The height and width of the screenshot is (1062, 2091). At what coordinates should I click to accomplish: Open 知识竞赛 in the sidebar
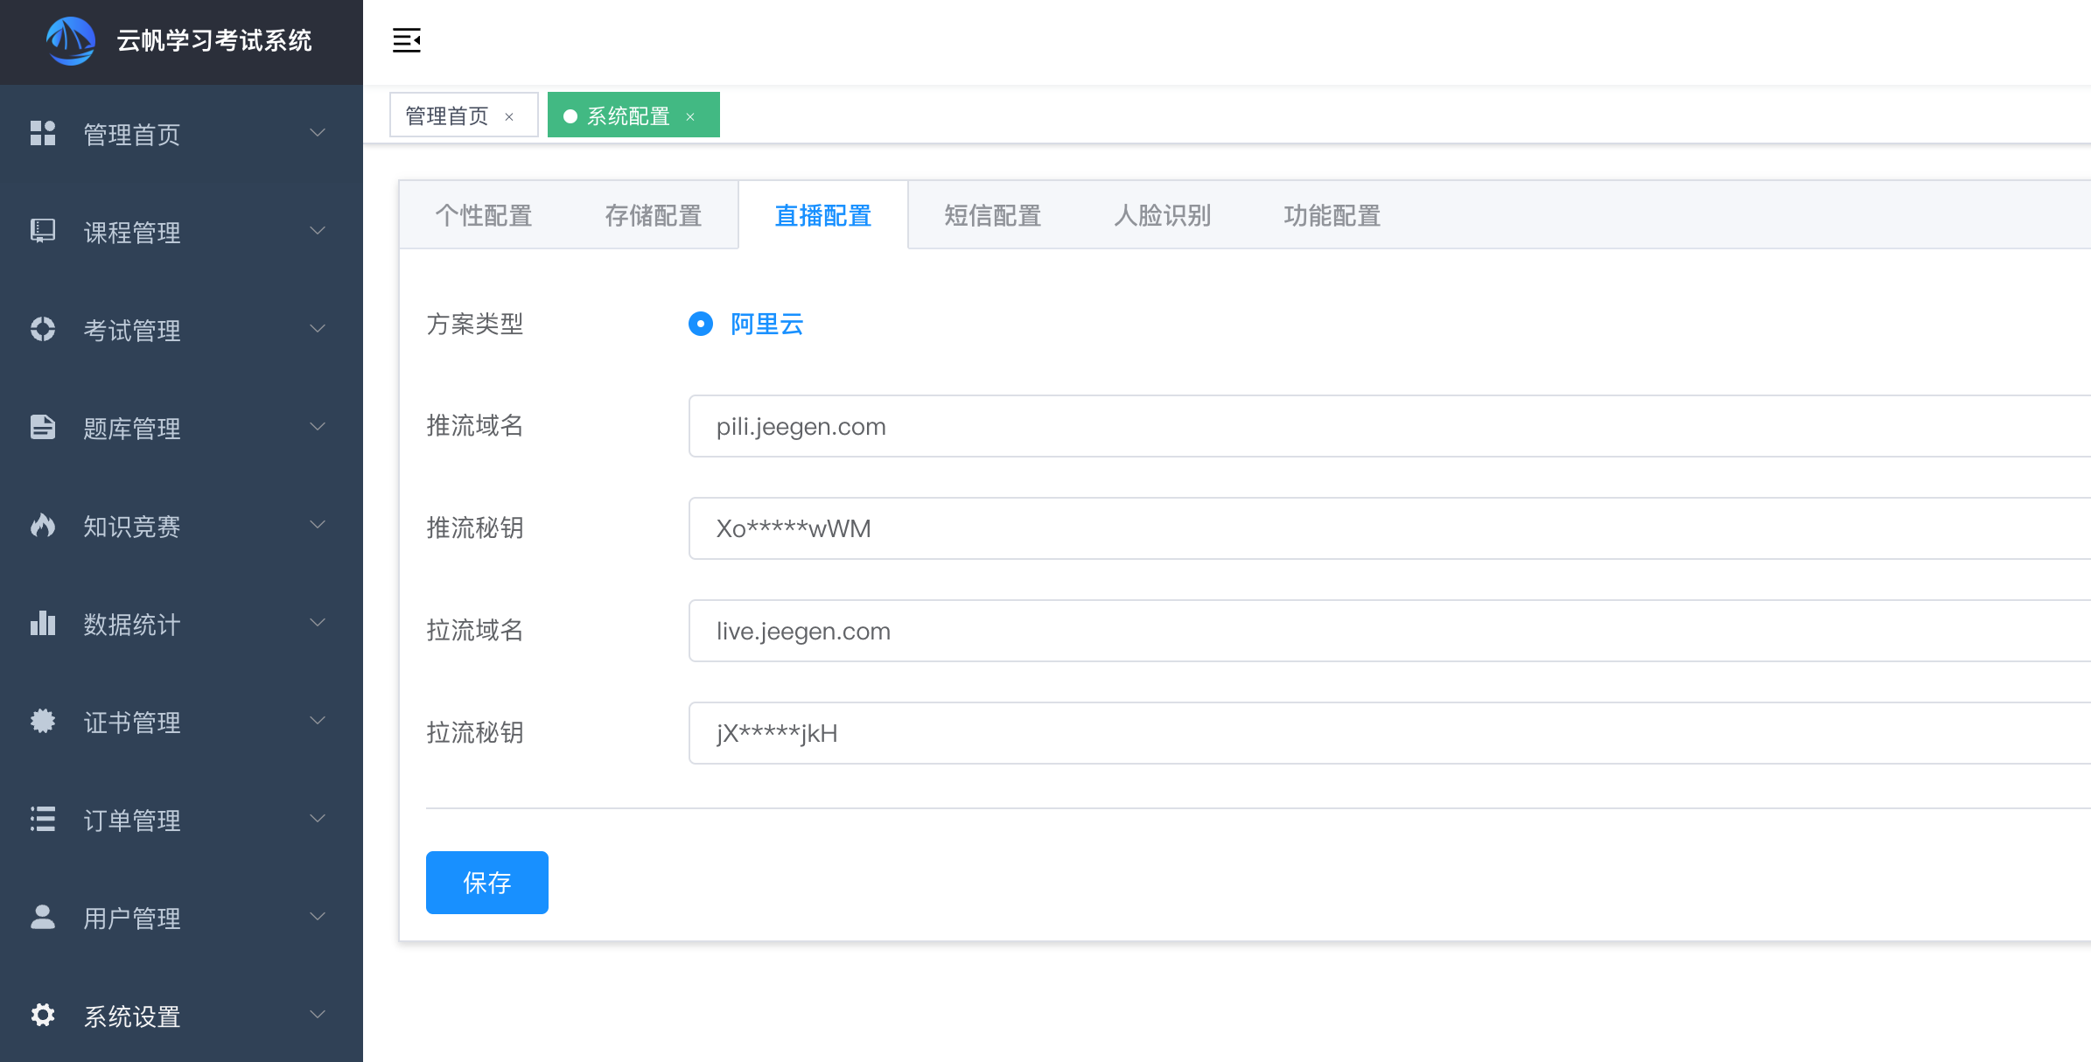(x=181, y=526)
